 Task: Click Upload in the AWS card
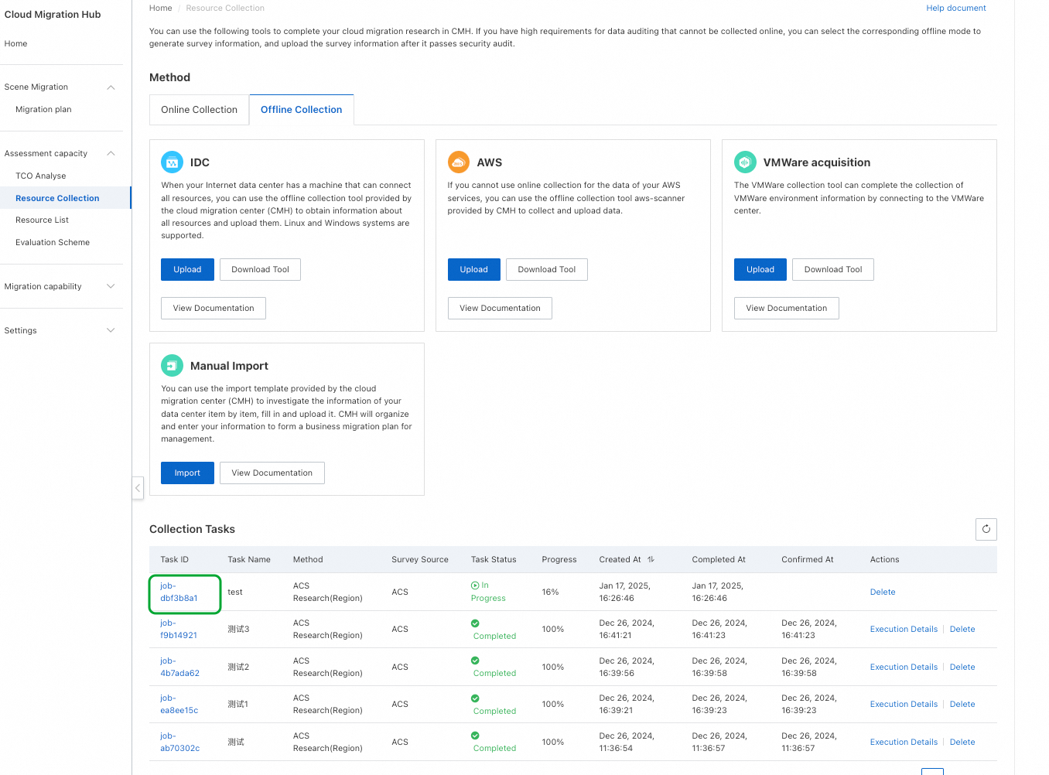474,270
